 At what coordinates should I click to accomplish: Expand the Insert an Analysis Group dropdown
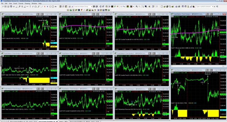tap(92, 6)
